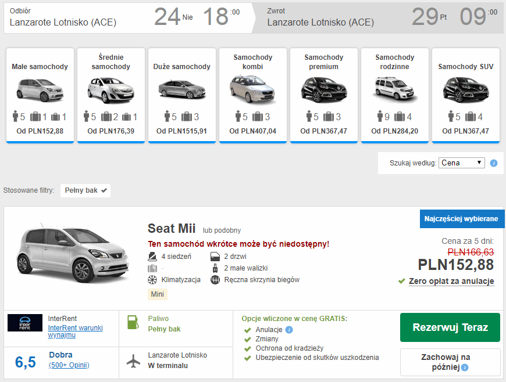Click the air conditioning snowflake icon
This screenshot has width=506, height=382.
click(x=152, y=280)
